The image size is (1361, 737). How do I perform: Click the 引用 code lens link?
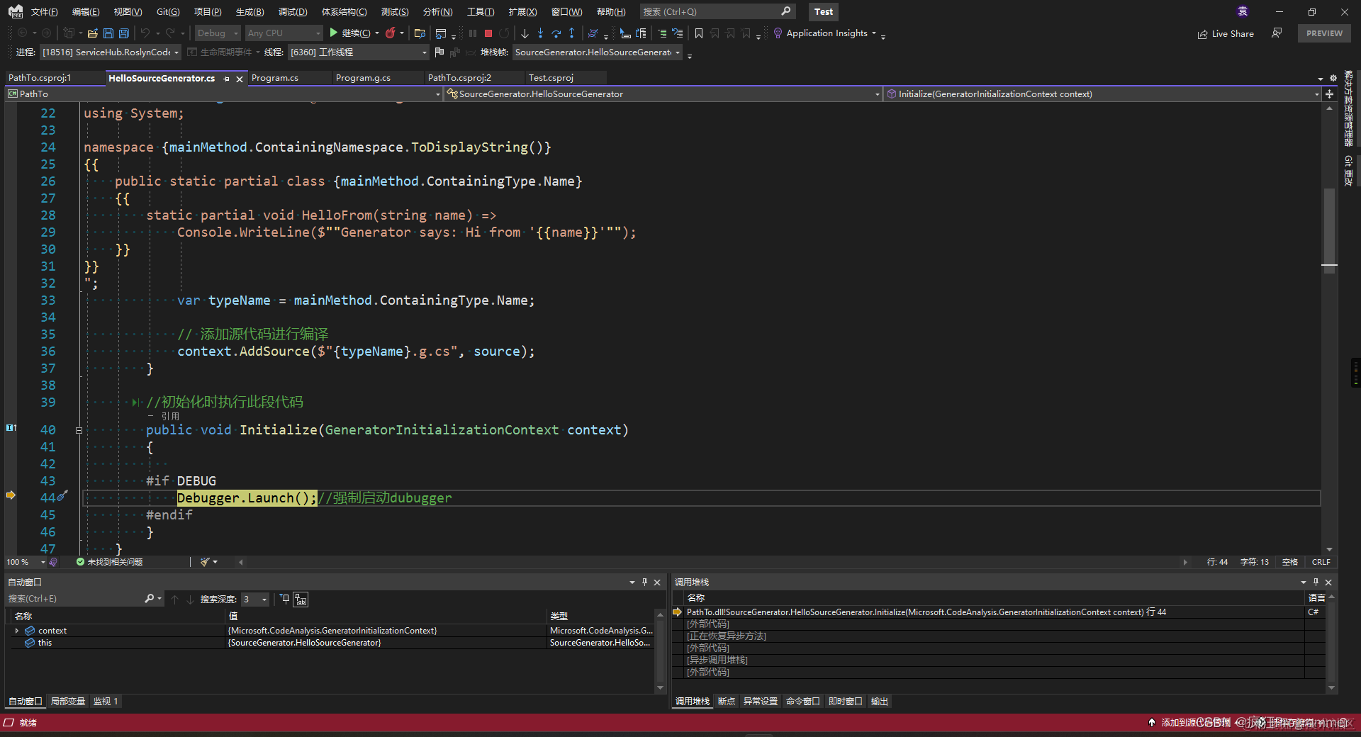(170, 417)
